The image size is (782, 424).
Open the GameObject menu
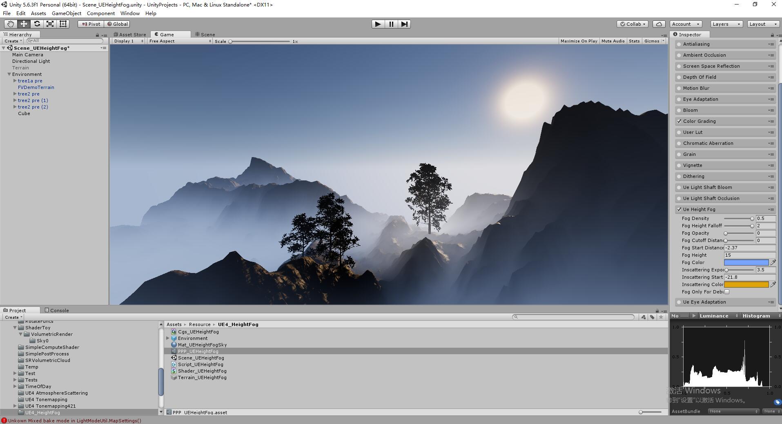(x=67, y=13)
